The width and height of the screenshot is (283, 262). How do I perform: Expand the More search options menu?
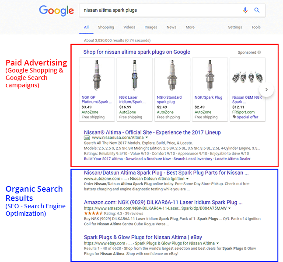190,27
